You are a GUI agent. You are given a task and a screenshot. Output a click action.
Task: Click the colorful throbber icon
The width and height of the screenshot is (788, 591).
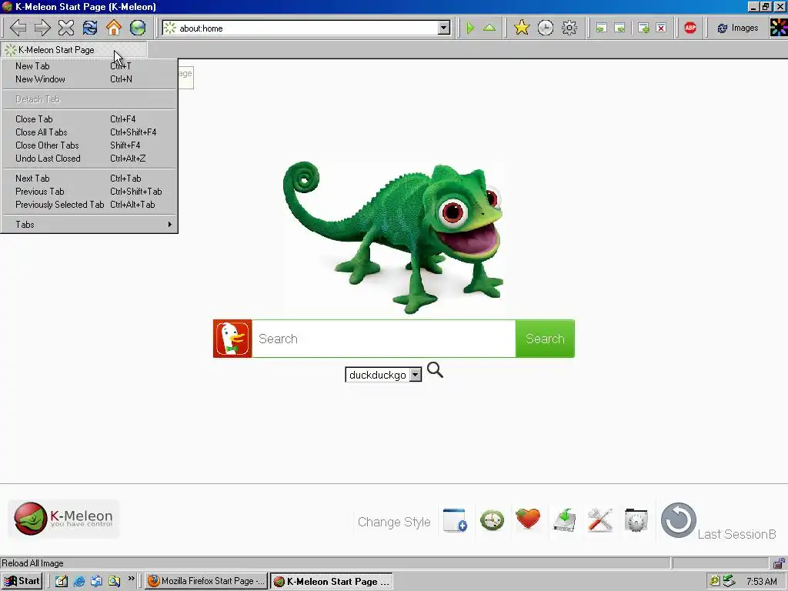779,28
